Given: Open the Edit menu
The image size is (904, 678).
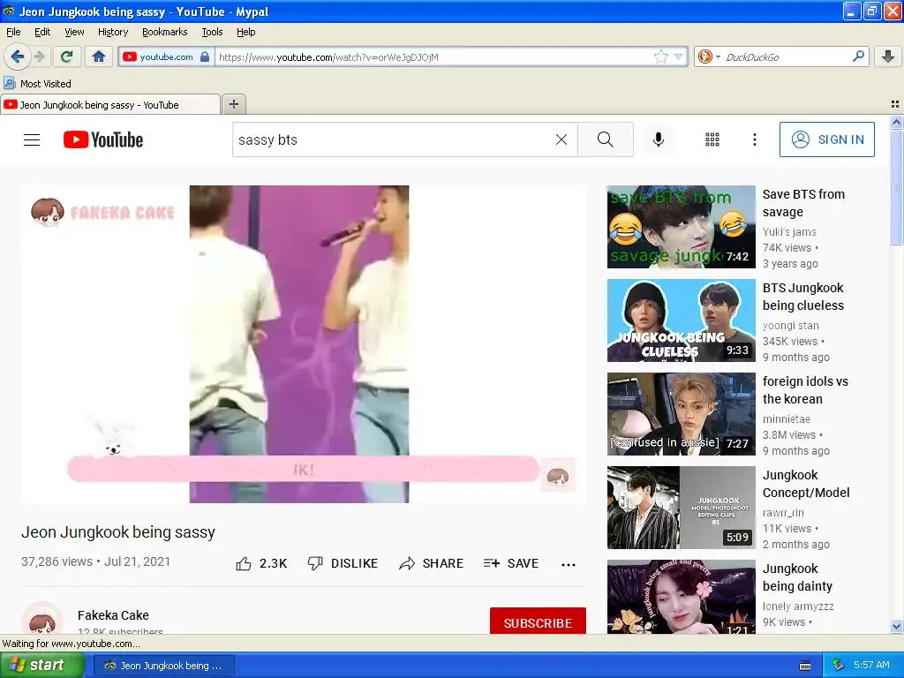Looking at the screenshot, I should coord(42,32).
